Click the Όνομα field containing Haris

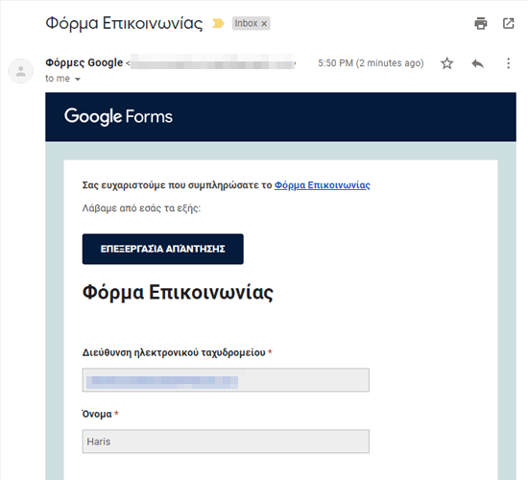pyautogui.click(x=226, y=442)
